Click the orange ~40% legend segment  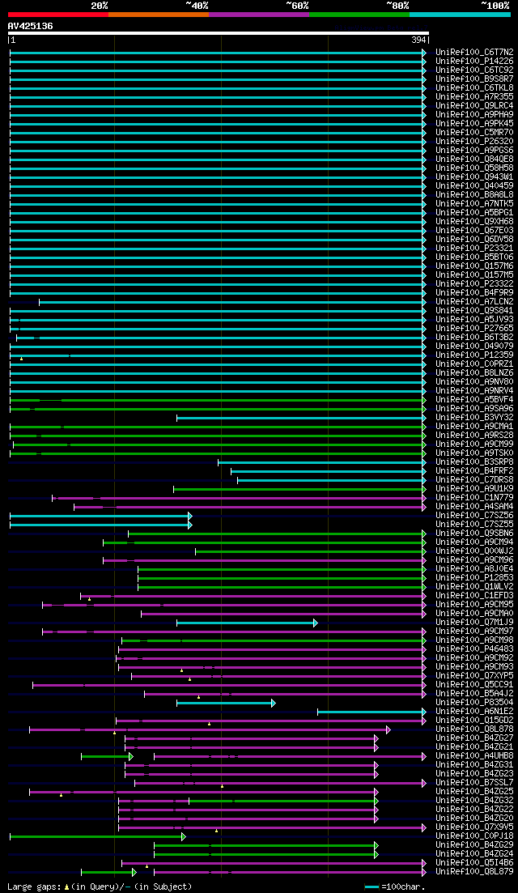(x=159, y=14)
